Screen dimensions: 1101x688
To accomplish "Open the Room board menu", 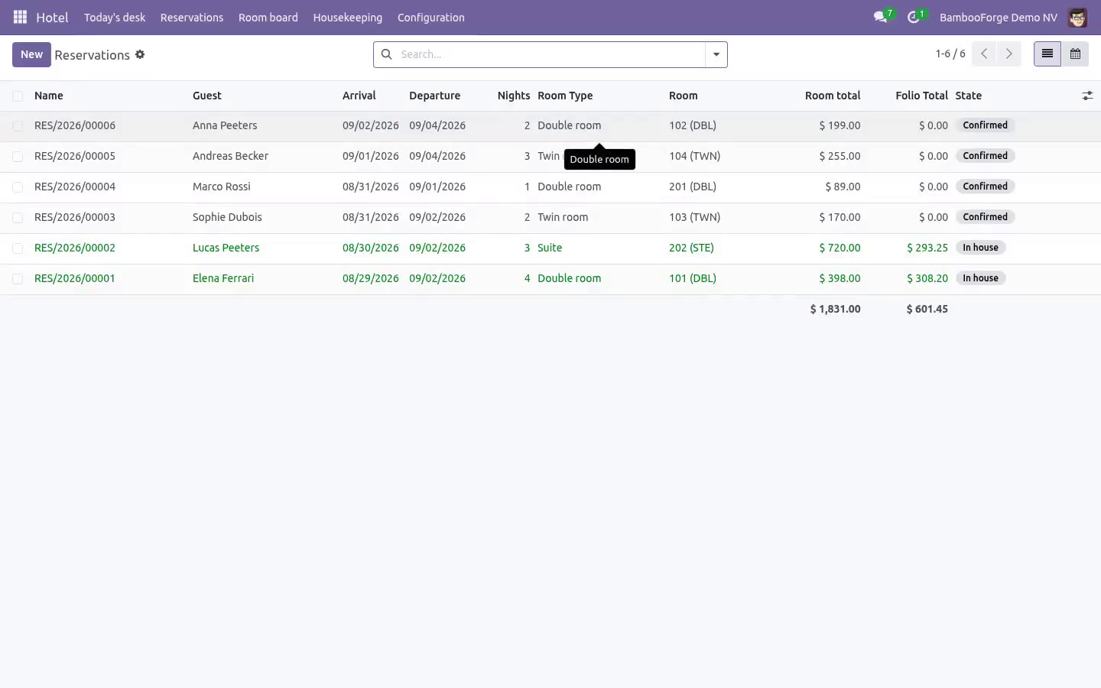I will click(268, 17).
